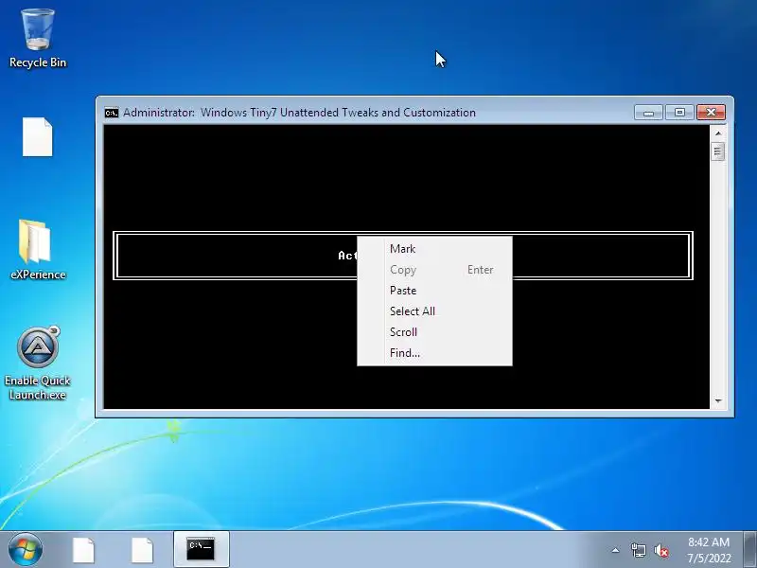Choose Find... from the context menu

[x=434, y=352]
